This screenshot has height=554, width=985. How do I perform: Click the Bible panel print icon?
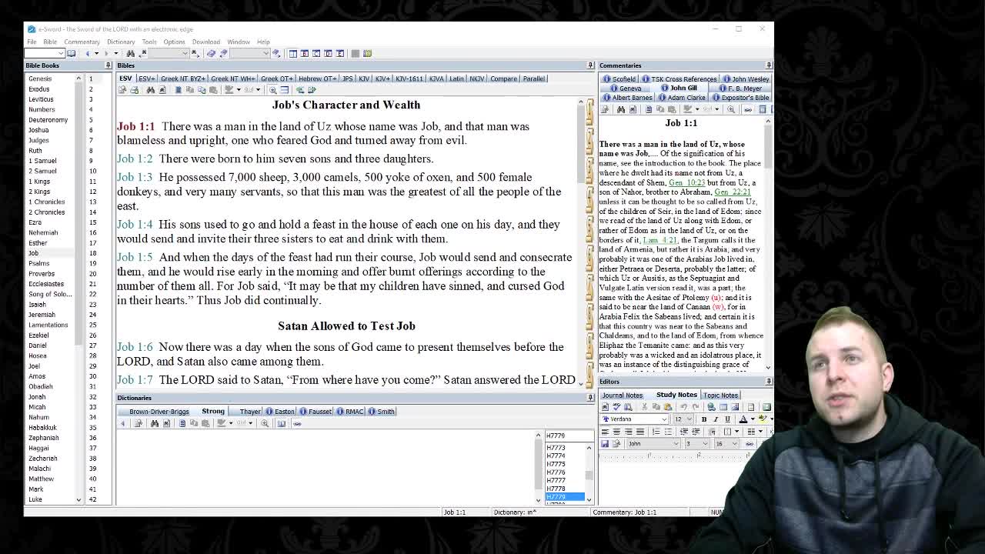point(135,90)
